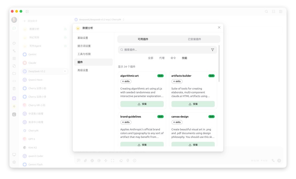The width and height of the screenshot is (296, 179).
Task: Click the user avatar
Action: pos(14,20)
